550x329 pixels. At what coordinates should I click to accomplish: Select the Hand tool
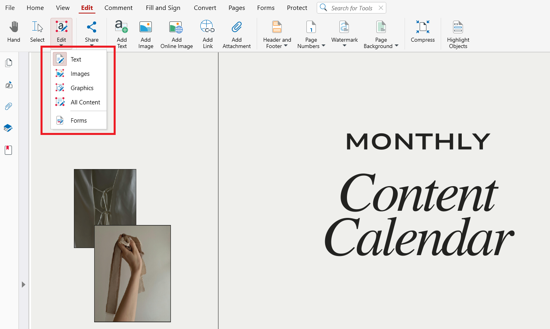click(x=14, y=32)
